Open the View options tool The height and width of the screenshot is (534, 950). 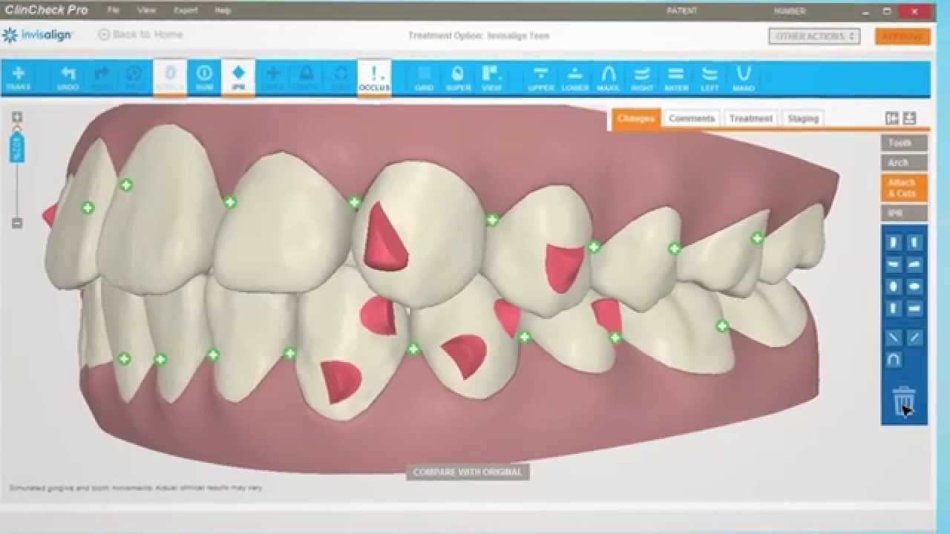pyautogui.click(x=491, y=78)
